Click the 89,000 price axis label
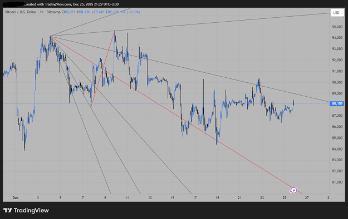This screenshot has height=219, width=348. pos(337,93)
